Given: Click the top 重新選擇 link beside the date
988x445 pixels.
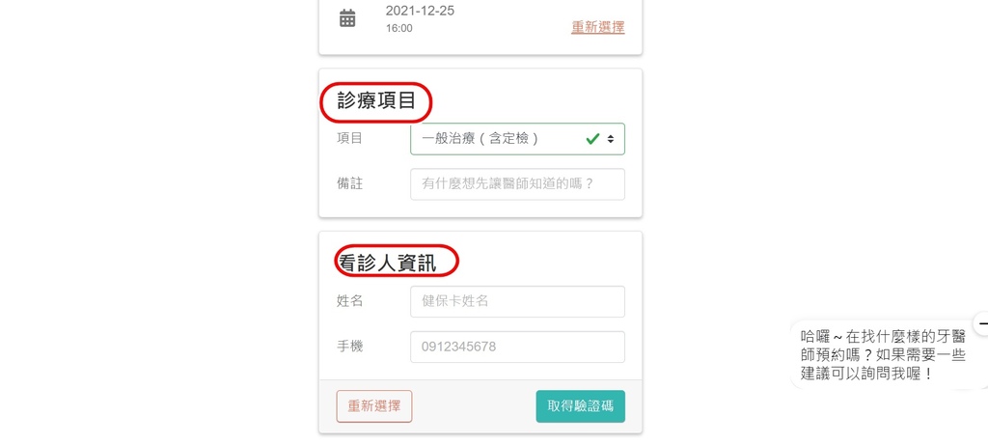Looking at the screenshot, I should point(597,27).
